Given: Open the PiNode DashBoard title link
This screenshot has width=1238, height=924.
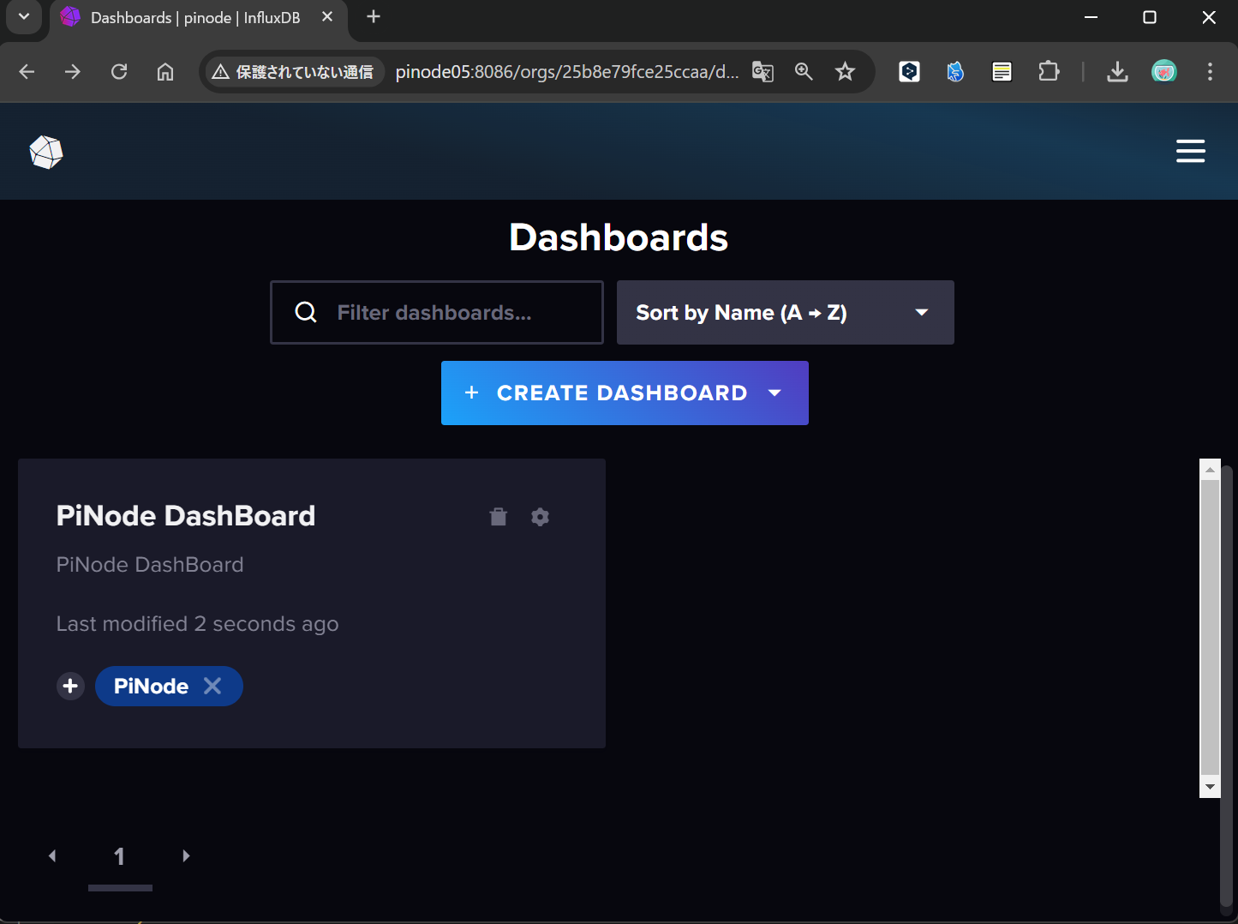Looking at the screenshot, I should (x=186, y=515).
